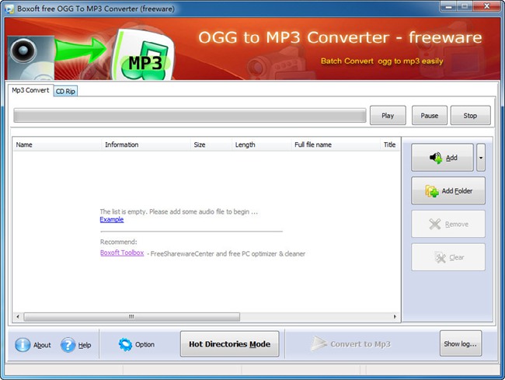Sort list by the Length column
The image size is (505, 380).
click(261, 145)
